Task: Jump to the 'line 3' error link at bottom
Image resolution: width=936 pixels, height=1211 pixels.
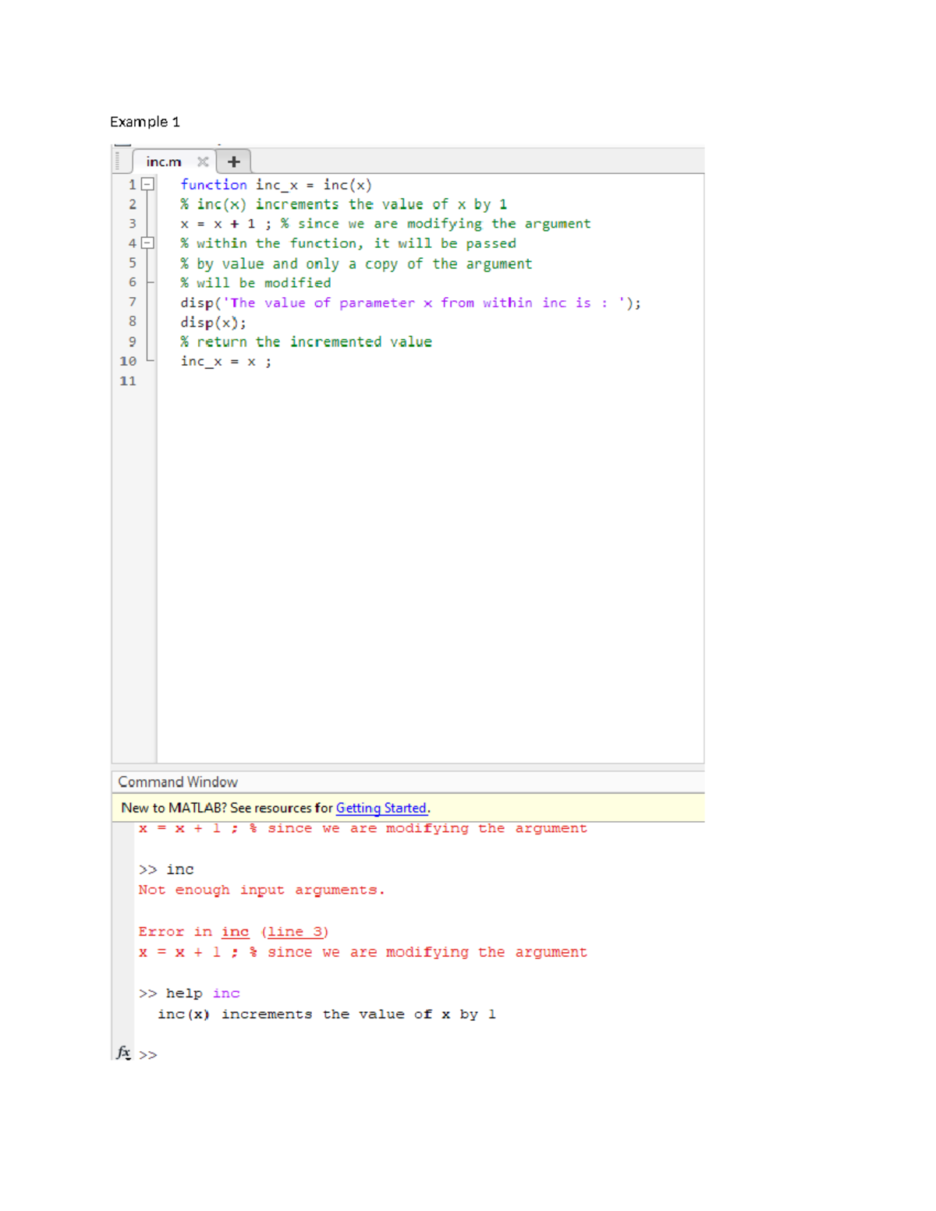Action: click(x=296, y=932)
